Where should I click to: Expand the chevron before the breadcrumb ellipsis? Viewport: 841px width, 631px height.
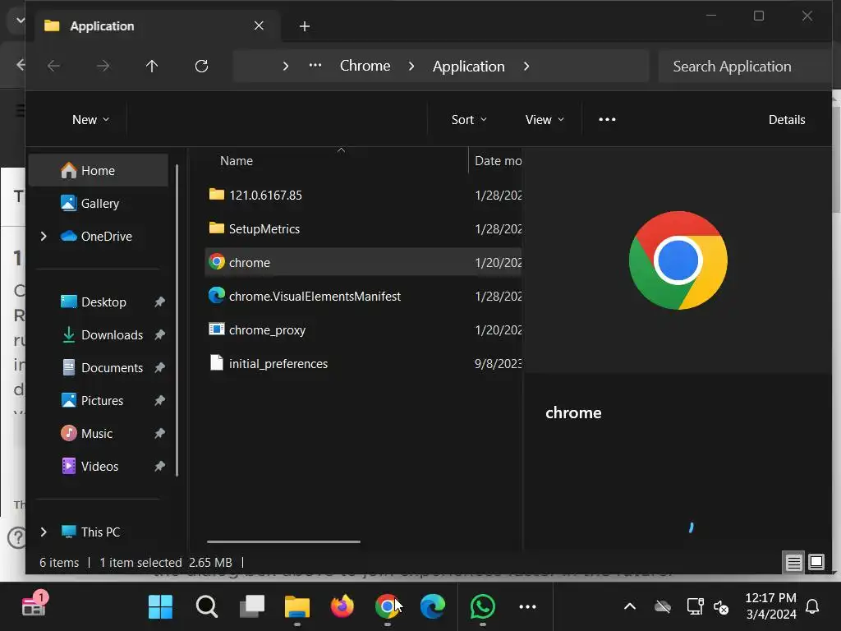tap(286, 66)
